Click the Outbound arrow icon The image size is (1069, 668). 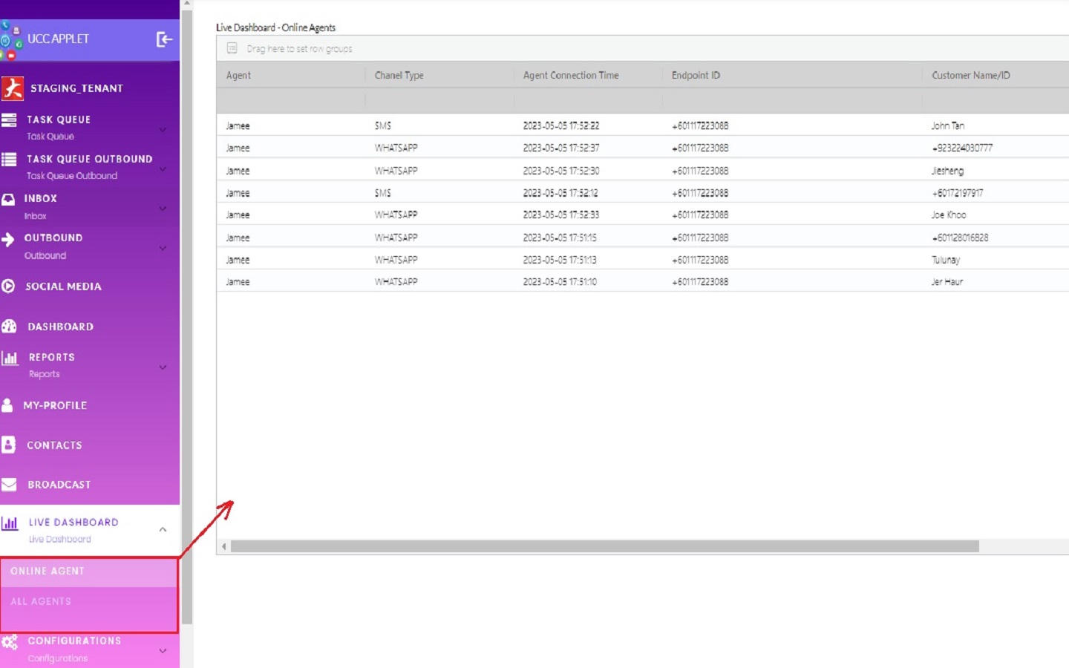click(x=8, y=239)
